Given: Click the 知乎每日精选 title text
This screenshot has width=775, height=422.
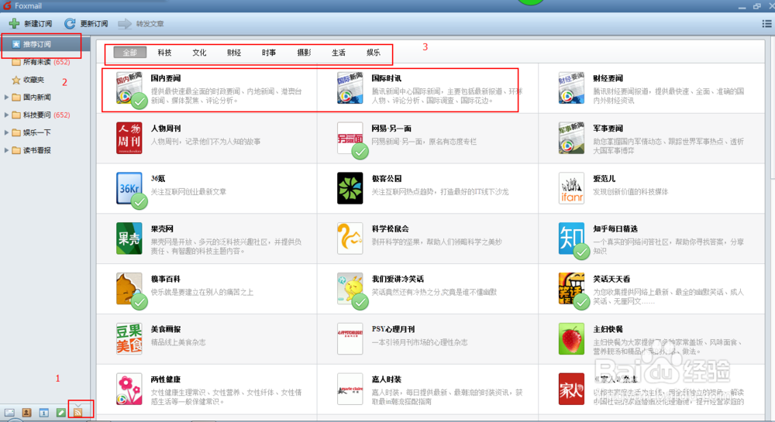Looking at the screenshot, I should (x=615, y=228).
